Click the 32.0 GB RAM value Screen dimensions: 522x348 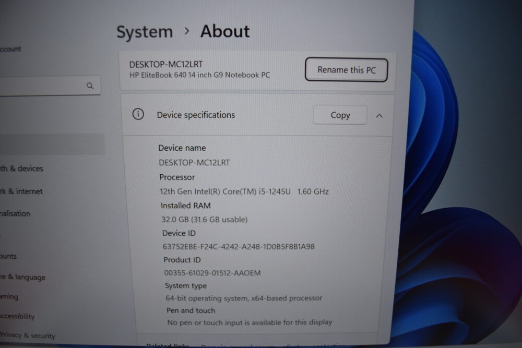pyautogui.click(x=205, y=220)
